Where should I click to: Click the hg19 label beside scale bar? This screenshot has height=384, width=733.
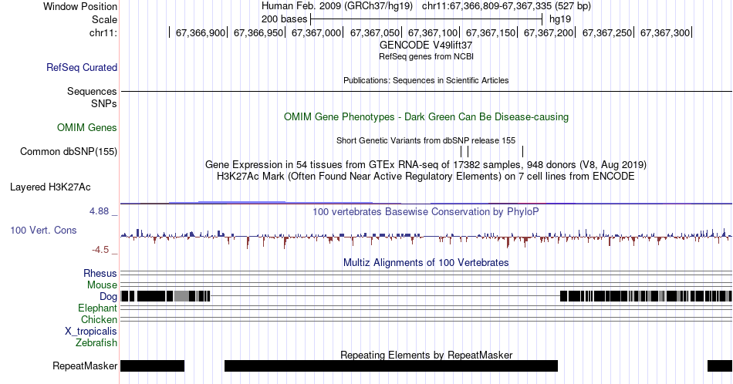(560, 19)
